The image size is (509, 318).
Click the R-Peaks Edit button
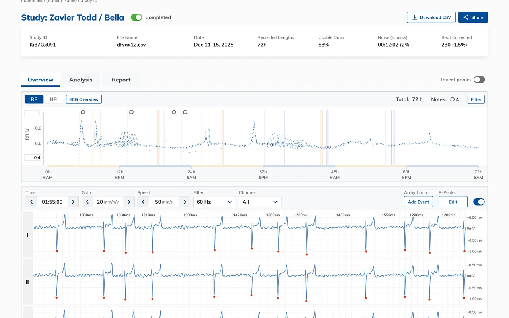pyautogui.click(x=453, y=202)
